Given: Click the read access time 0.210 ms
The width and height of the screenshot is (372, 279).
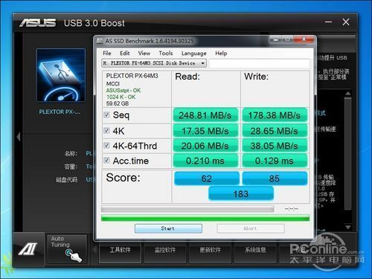Looking at the screenshot, I should 205,161.
